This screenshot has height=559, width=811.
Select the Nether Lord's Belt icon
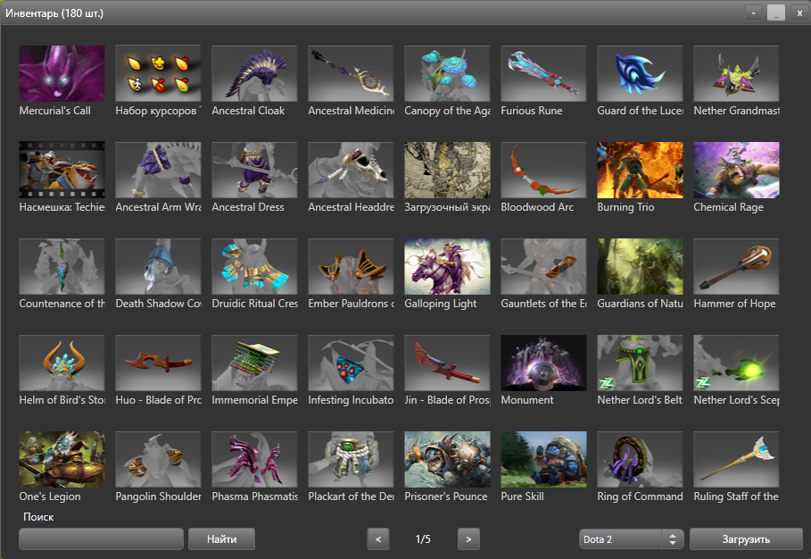(x=640, y=363)
